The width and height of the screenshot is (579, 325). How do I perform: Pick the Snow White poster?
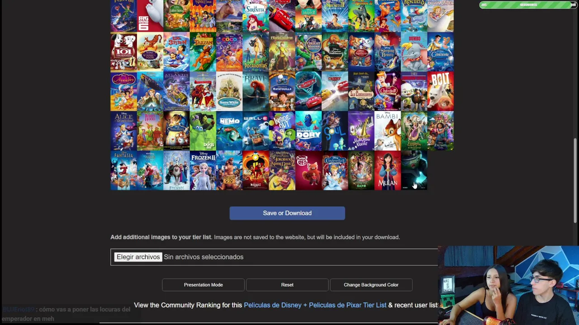pyautogui.click(x=229, y=91)
